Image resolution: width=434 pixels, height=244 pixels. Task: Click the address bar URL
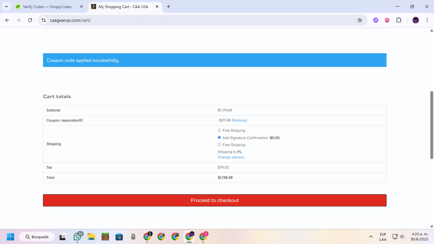(70, 20)
